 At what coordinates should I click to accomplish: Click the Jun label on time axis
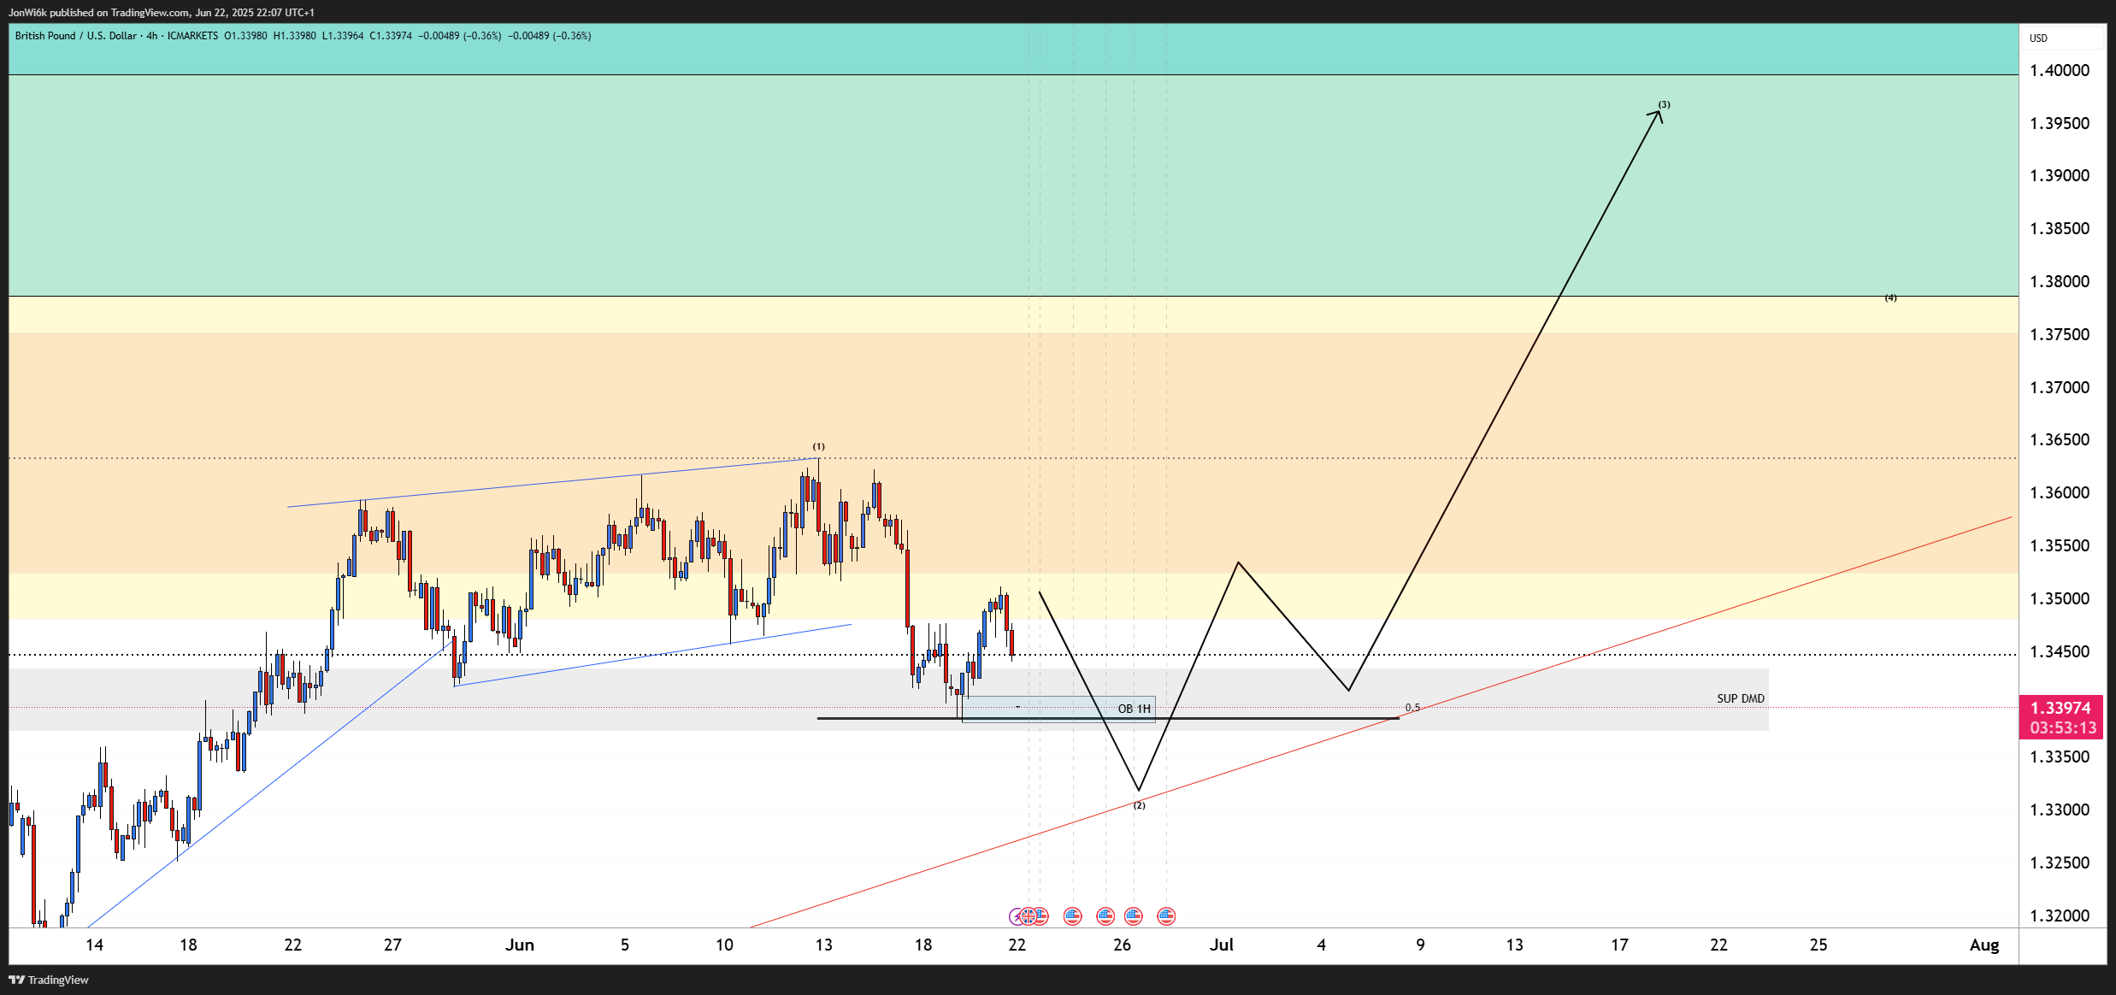(520, 945)
